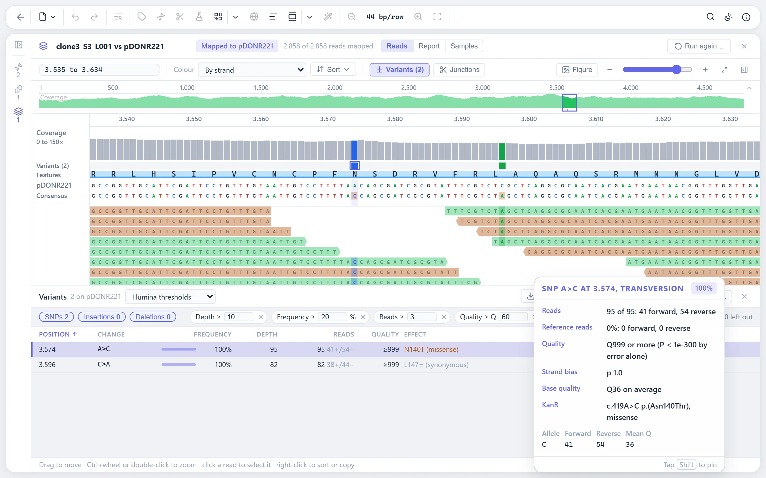
Task: Toggle the right side panel icon
Action: coord(744,70)
